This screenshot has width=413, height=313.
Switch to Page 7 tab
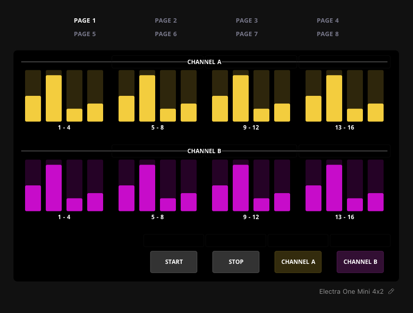click(247, 34)
